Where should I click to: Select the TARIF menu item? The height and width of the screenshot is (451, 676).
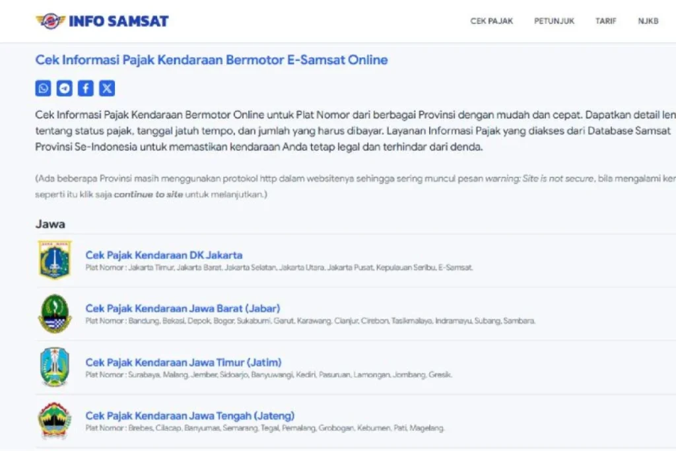pyautogui.click(x=606, y=20)
